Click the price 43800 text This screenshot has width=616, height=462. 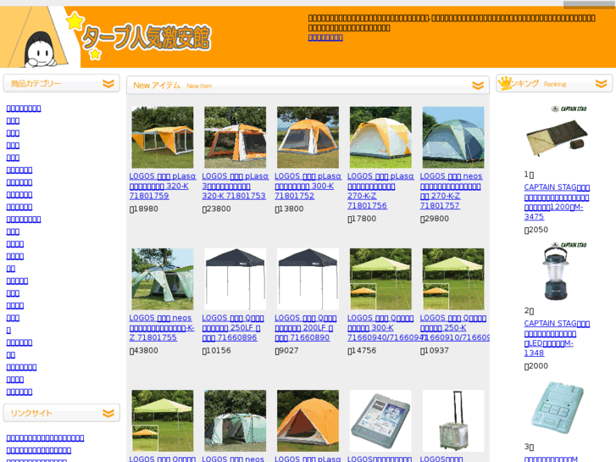click(x=144, y=350)
